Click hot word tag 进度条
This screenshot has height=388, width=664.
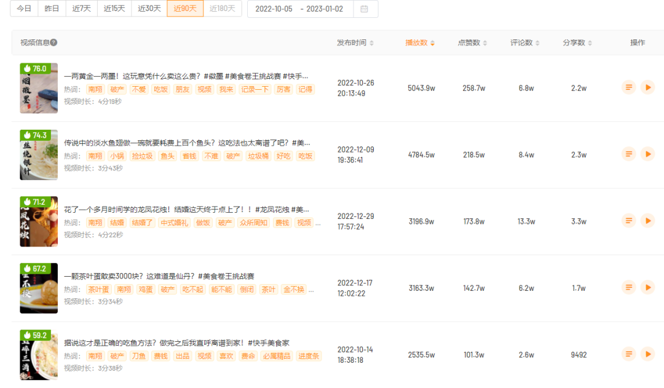coord(308,356)
